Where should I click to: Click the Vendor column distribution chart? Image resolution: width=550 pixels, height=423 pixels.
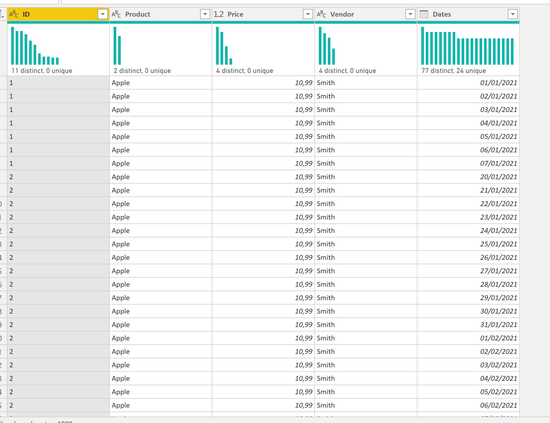coord(327,46)
